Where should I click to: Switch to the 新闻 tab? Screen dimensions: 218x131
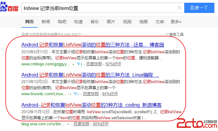tap(46, 22)
